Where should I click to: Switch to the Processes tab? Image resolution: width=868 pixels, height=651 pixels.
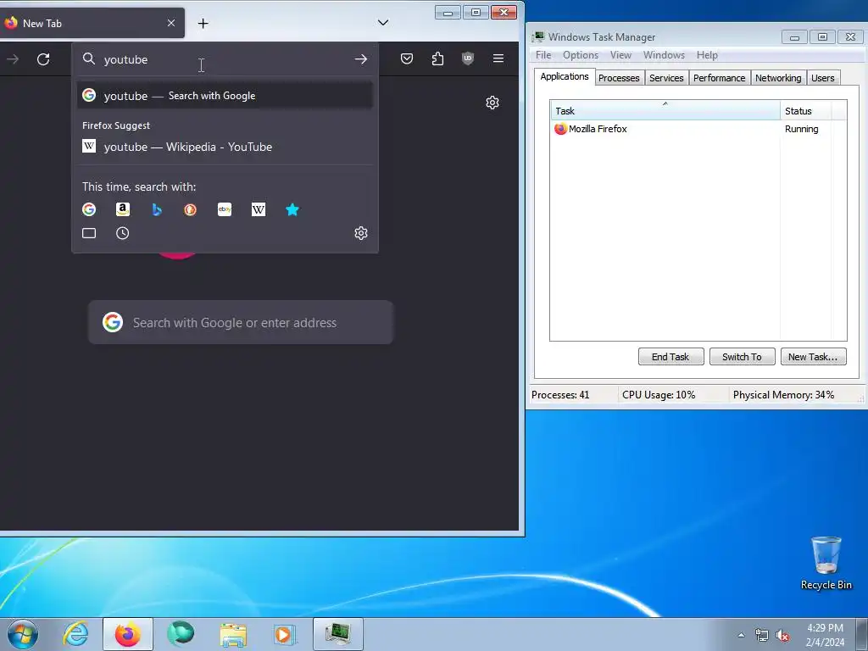click(619, 78)
